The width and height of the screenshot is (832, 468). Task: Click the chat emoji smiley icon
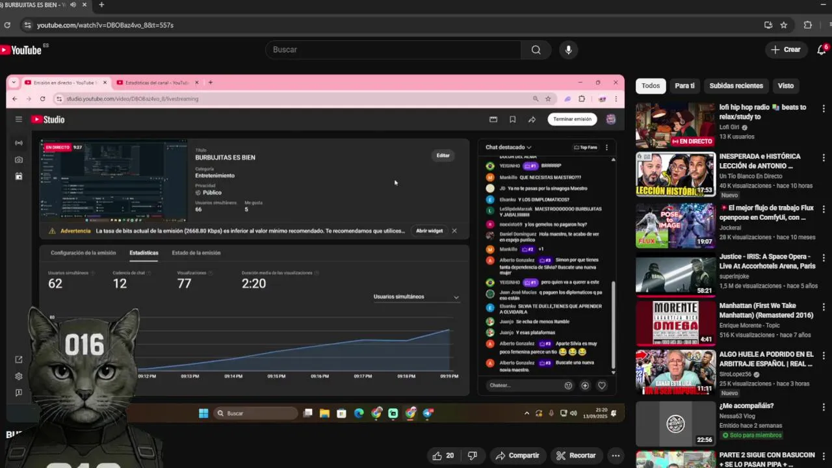tap(568, 385)
